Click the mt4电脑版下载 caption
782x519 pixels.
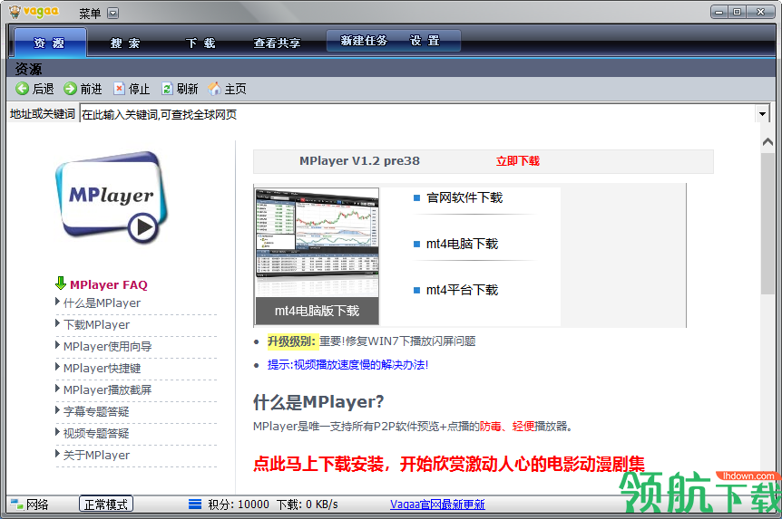click(x=317, y=312)
